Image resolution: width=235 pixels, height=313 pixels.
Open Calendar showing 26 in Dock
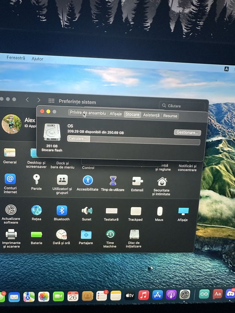tap(73, 296)
